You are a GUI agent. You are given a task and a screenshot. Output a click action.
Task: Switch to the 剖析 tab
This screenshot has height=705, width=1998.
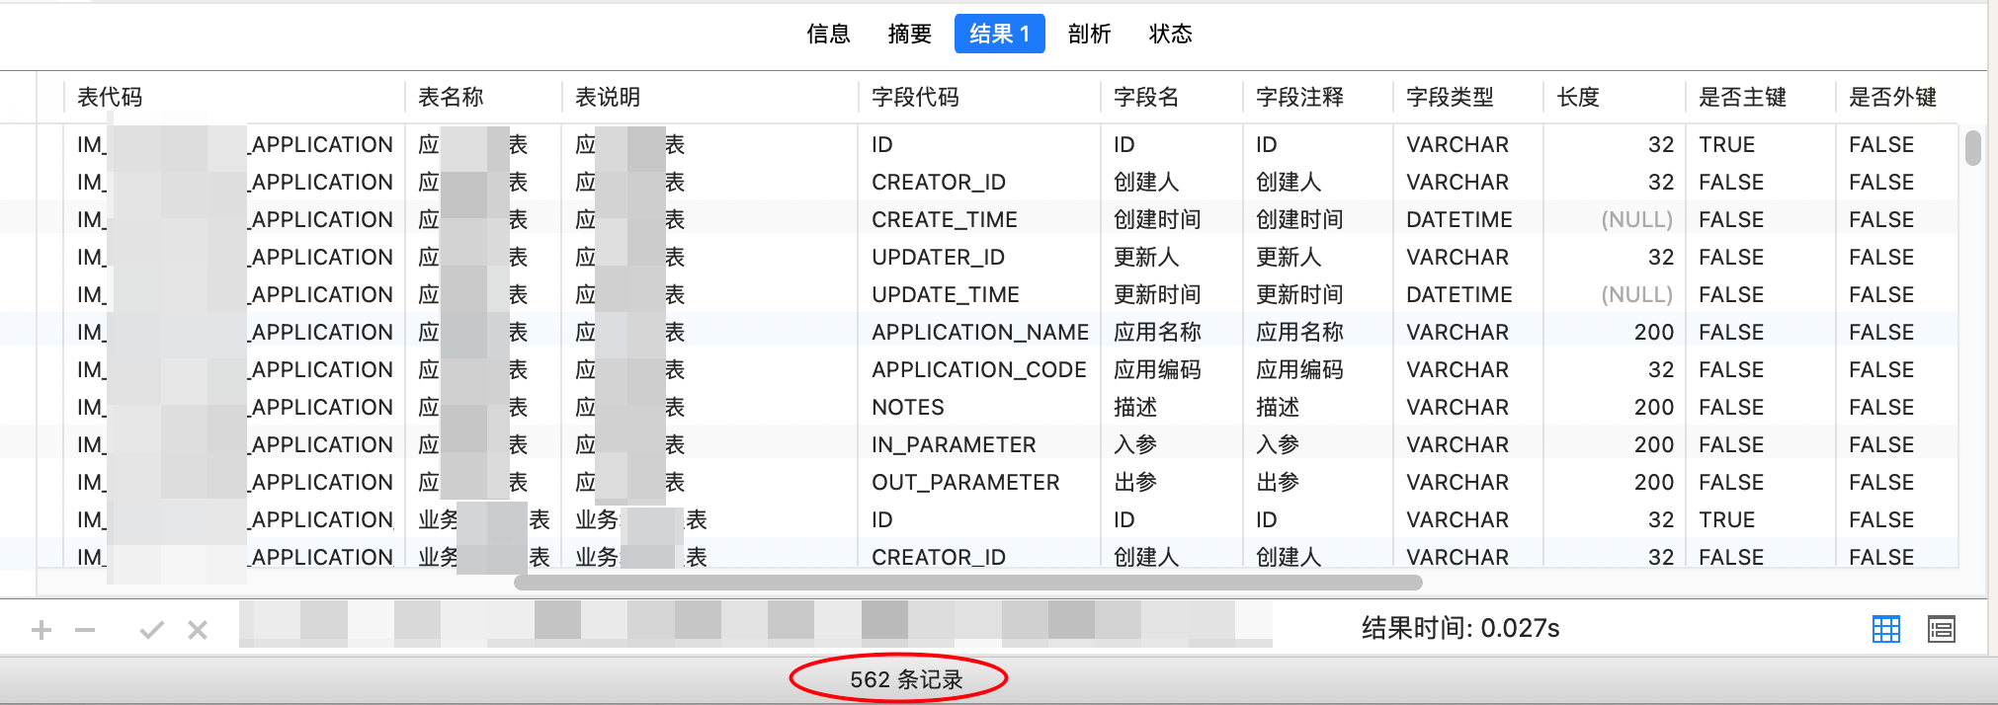[x=1089, y=35]
